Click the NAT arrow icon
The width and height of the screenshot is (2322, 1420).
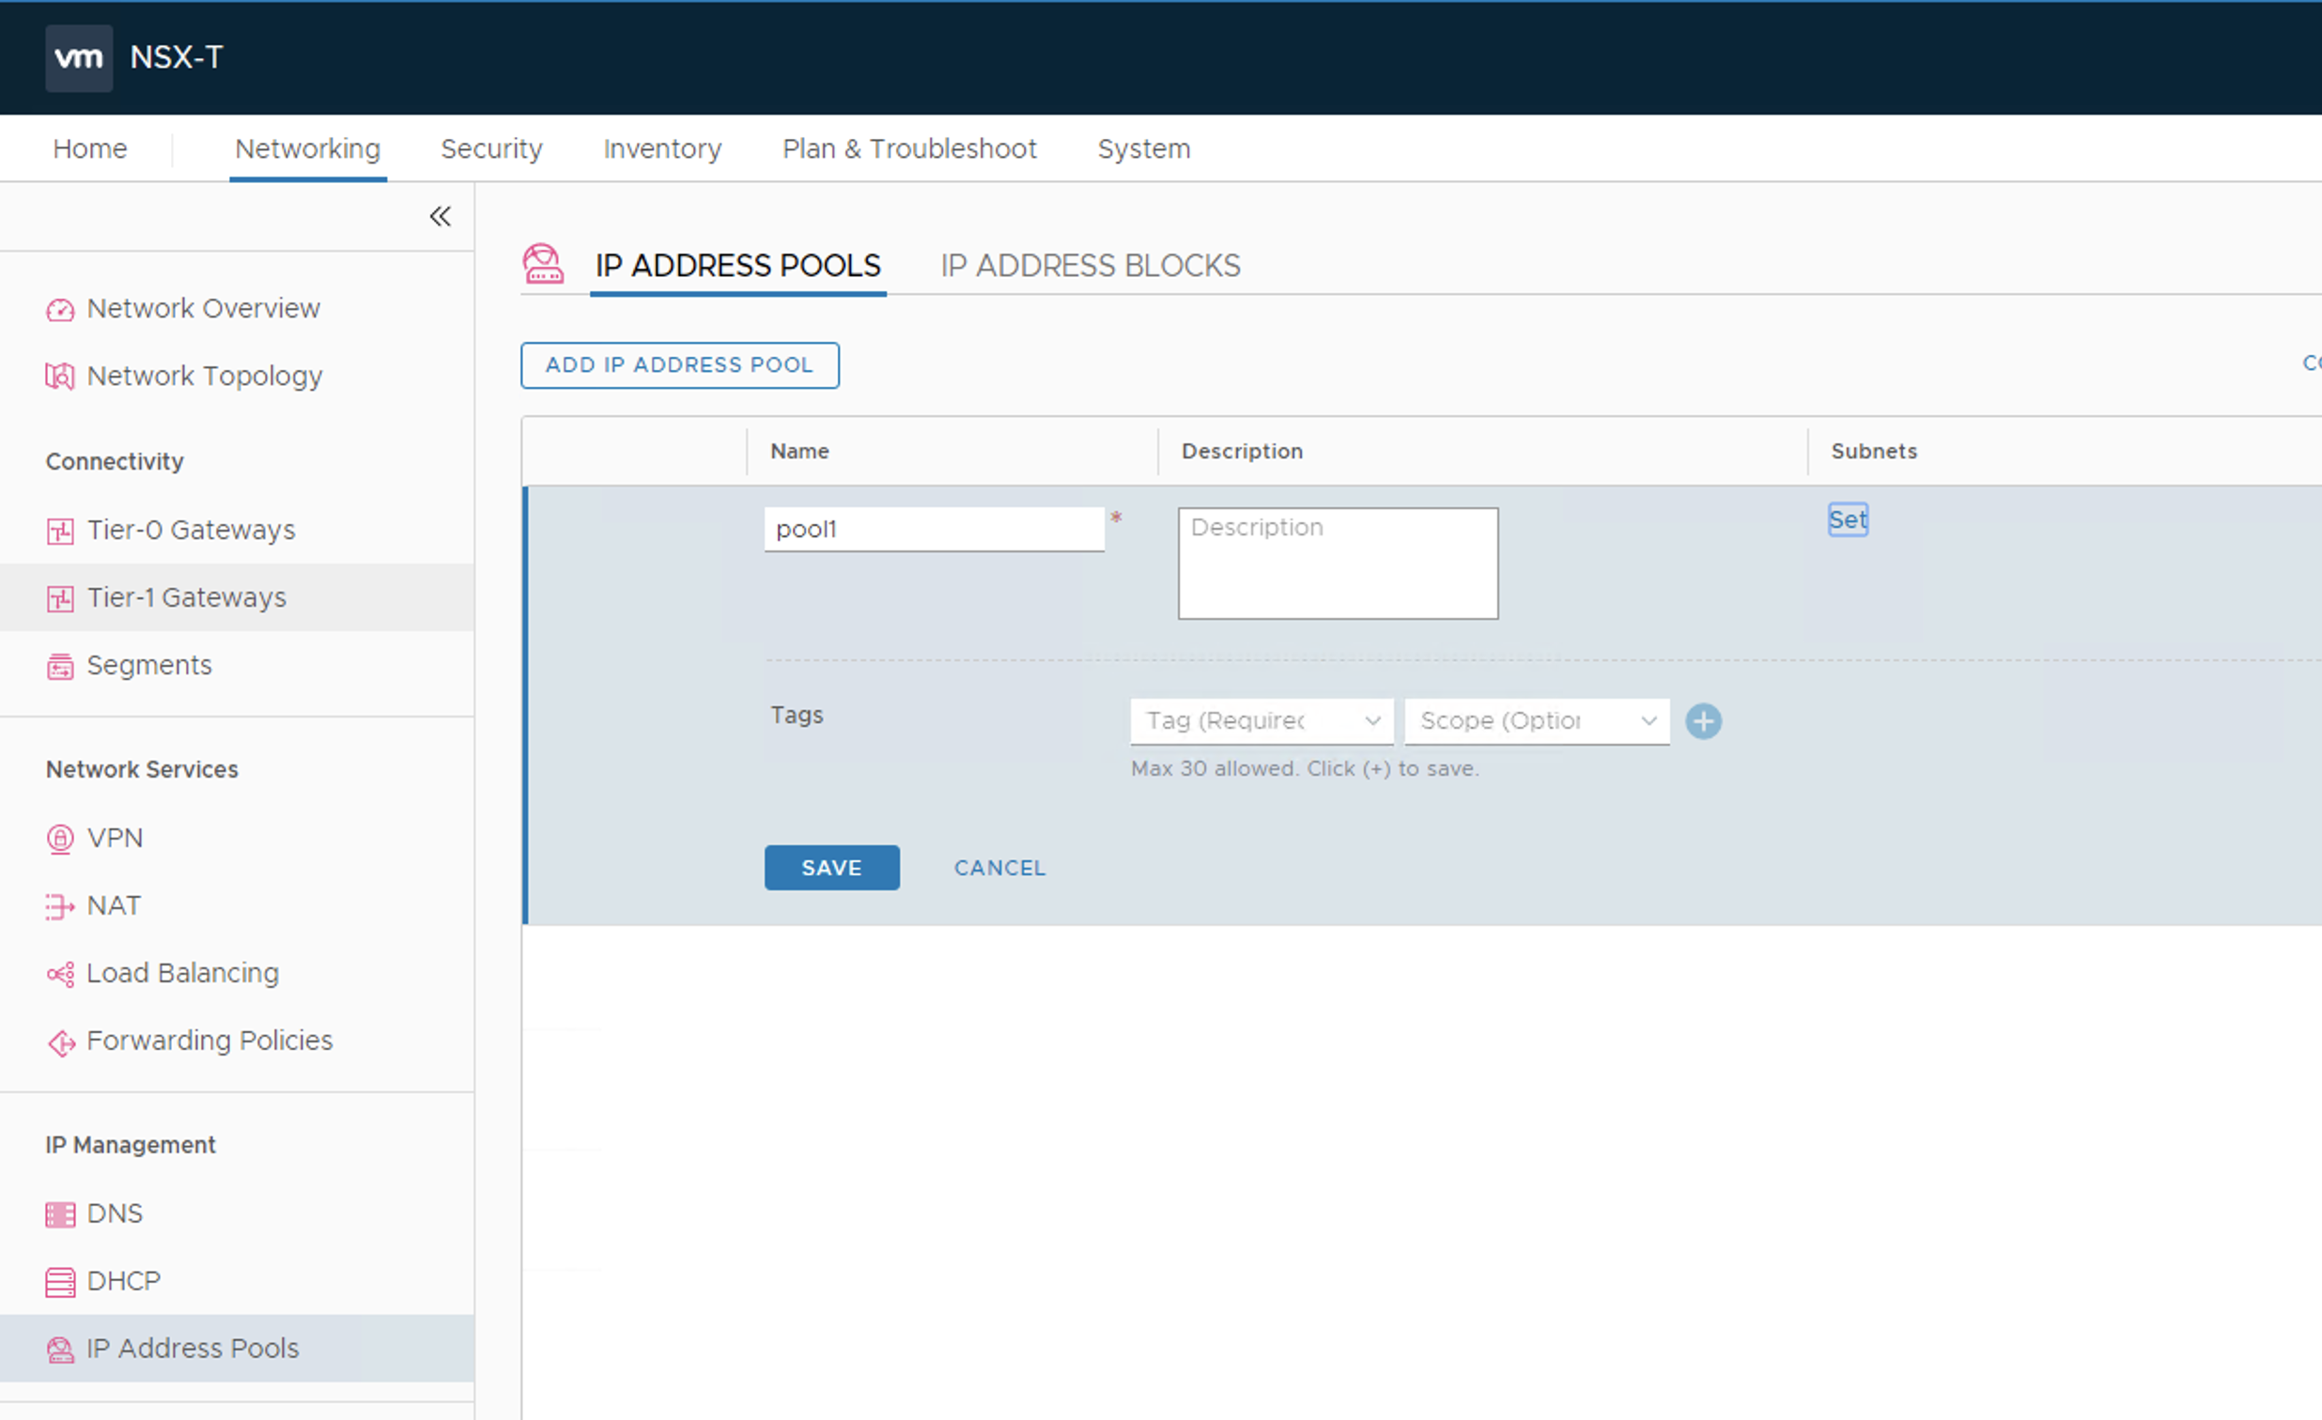[60, 905]
